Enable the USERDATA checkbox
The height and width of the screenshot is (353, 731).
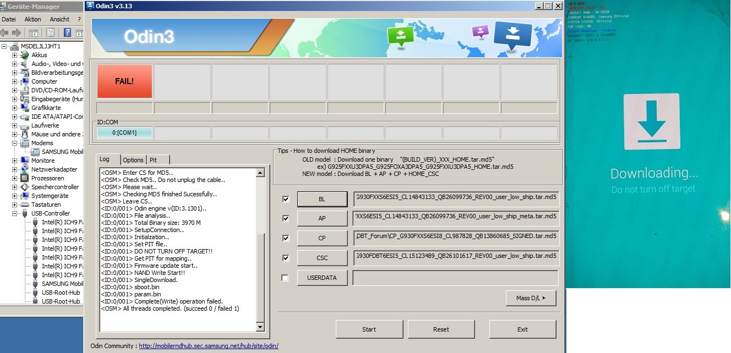point(285,278)
